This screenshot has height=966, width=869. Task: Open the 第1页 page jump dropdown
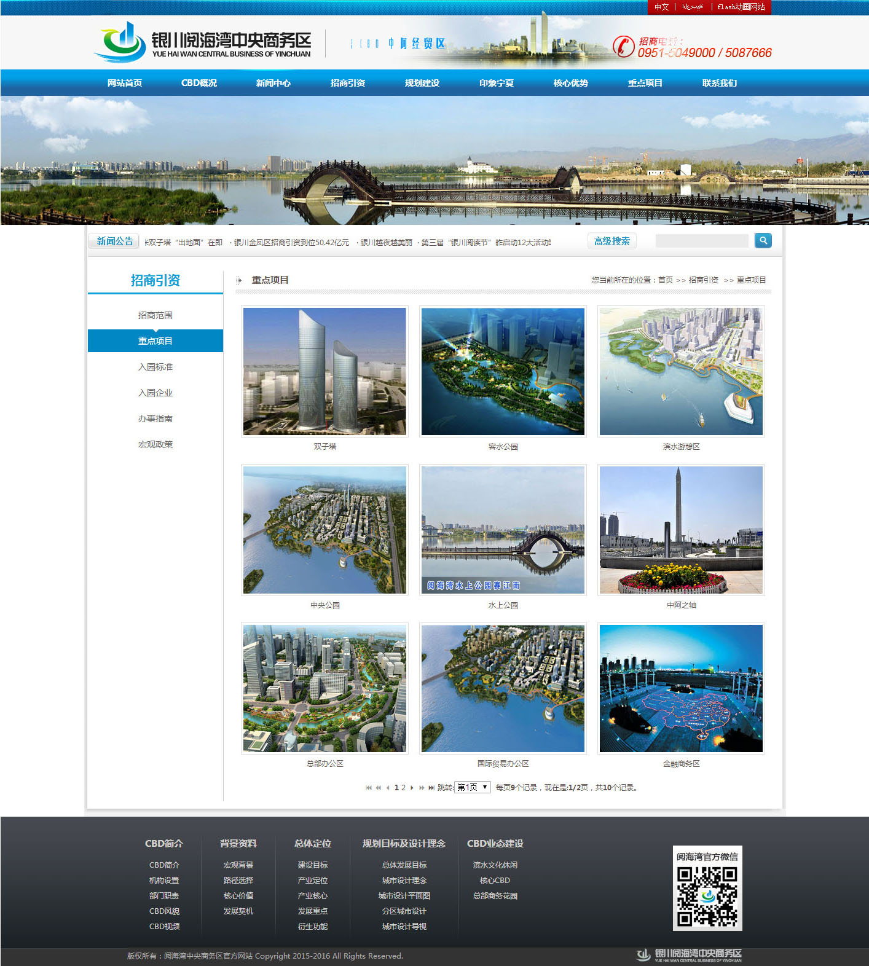472,787
